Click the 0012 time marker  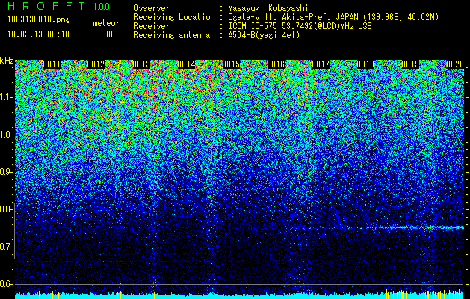[x=96, y=64]
